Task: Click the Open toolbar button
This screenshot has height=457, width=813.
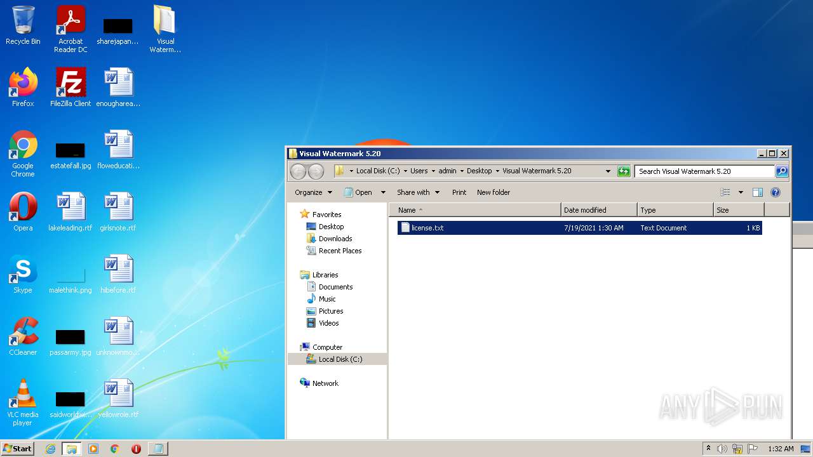Action: (x=358, y=192)
